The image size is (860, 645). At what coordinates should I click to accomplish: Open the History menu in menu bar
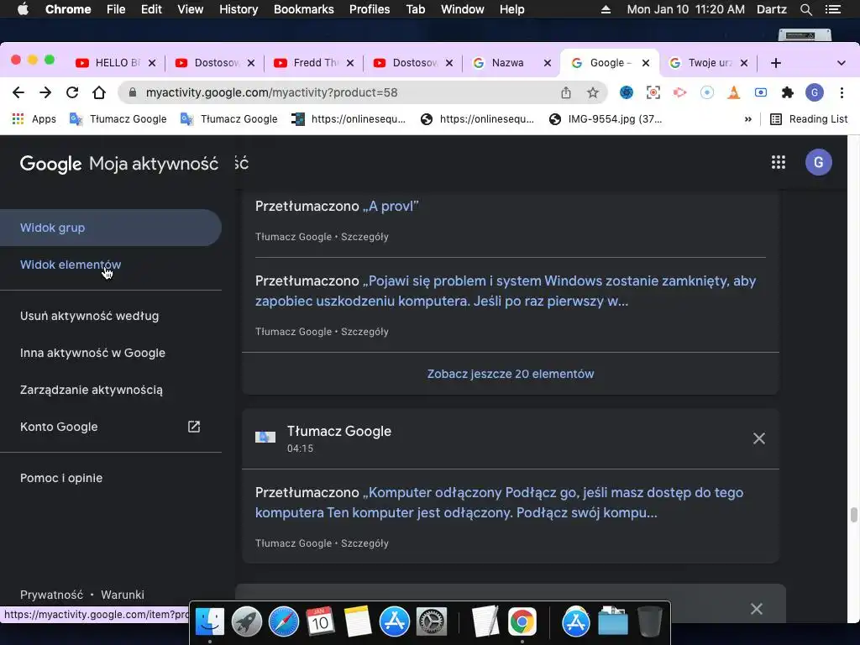(x=239, y=9)
